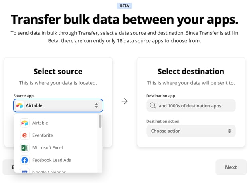Select the Airtable option text in the list
The image size is (249, 183).
pos(40,123)
